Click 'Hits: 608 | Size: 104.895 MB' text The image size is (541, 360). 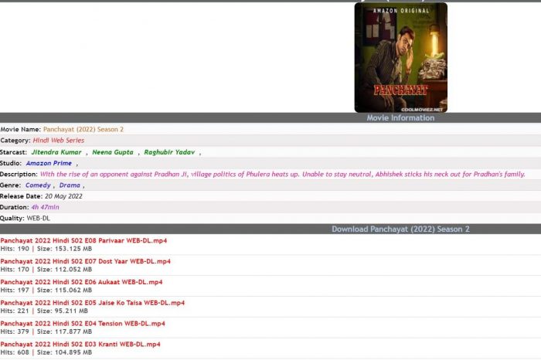tap(46, 352)
